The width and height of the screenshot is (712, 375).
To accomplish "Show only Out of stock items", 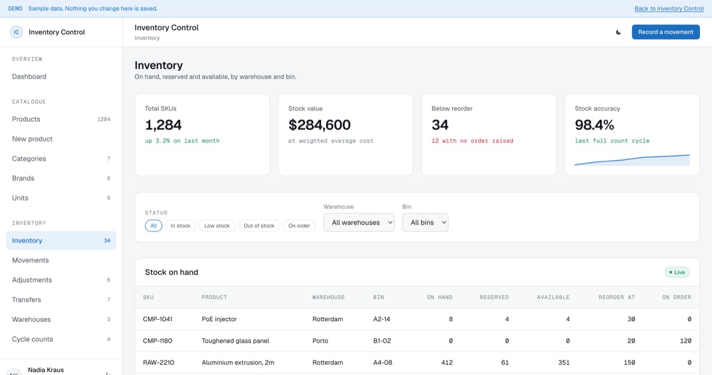I will (x=259, y=226).
